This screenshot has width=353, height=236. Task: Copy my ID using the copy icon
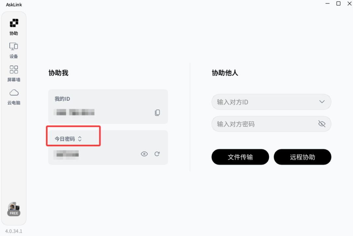(x=157, y=113)
